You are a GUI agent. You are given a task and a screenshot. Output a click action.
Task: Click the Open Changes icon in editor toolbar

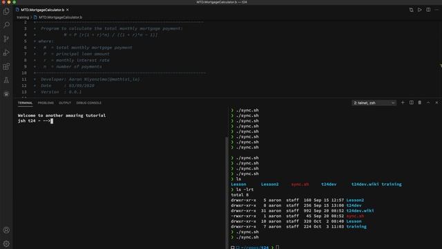click(412, 10)
